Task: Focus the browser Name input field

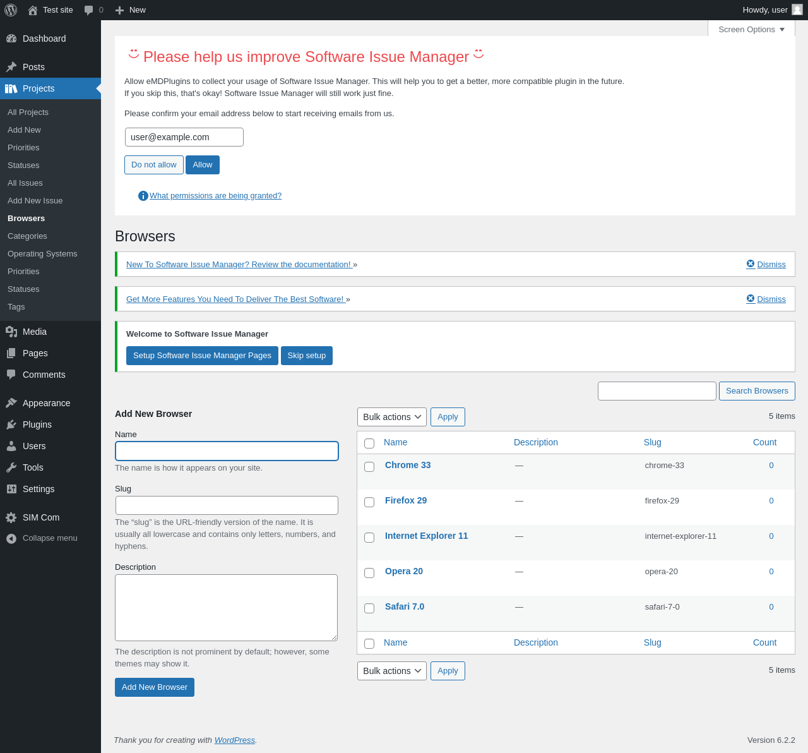Action: coord(227,451)
